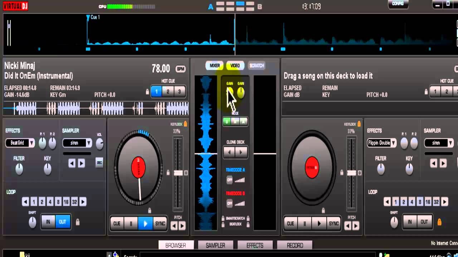Expand left deck siren sampler dropdown
This screenshot has height=257, width=458.
point(89,143)
